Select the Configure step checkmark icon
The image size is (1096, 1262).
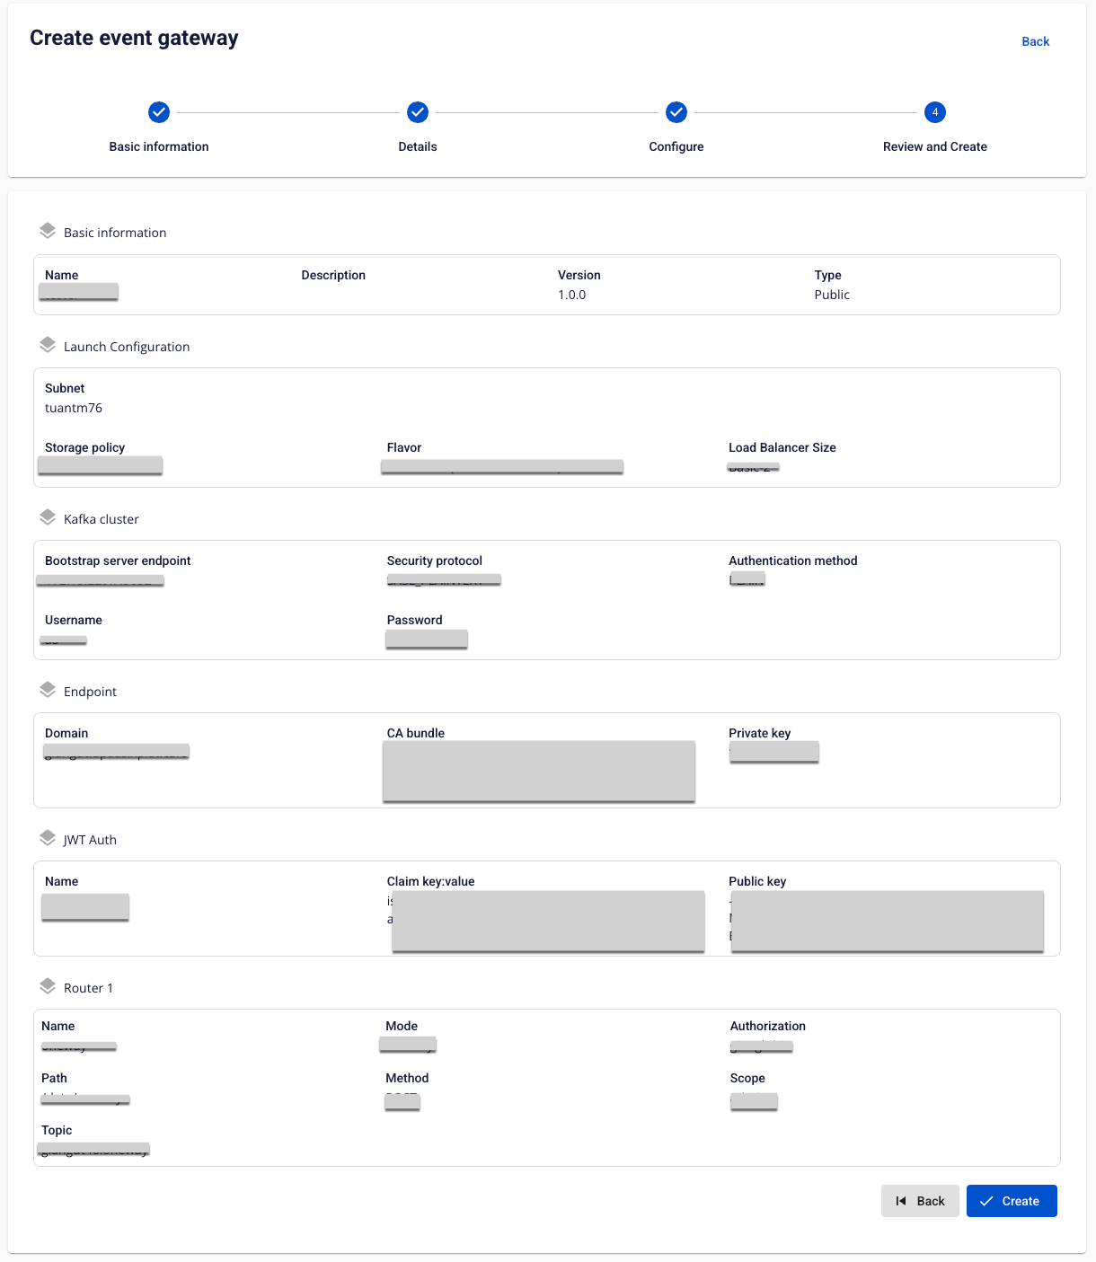pyautogui.click(x=676, y=112)
